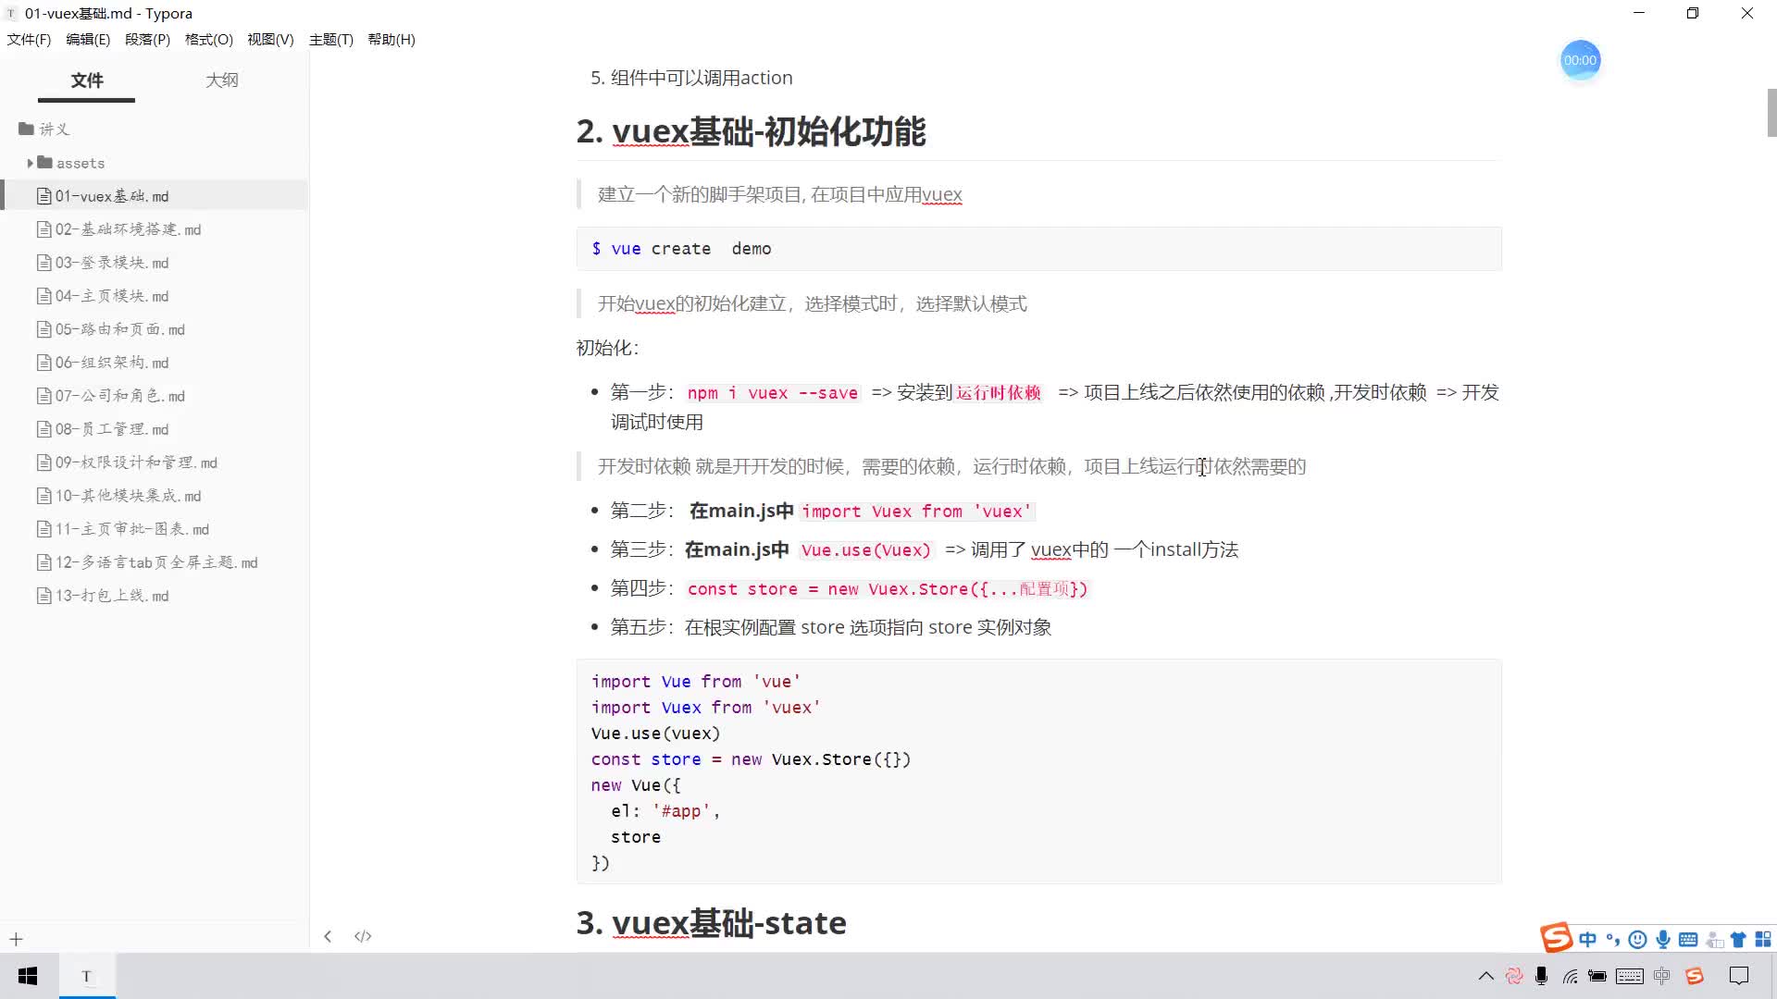Open Sogou emoji smiley panel
This screenshot has width=1777, height=999.
coord(1637,940)
